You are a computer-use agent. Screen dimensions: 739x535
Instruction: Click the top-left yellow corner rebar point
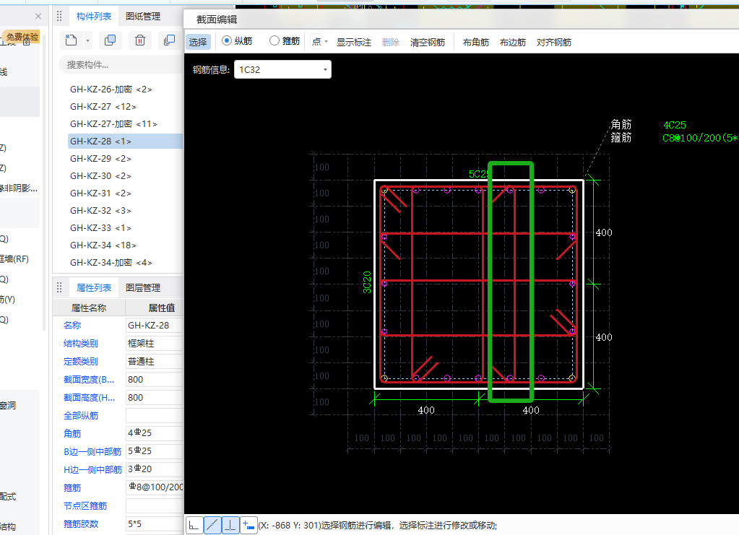384,191
